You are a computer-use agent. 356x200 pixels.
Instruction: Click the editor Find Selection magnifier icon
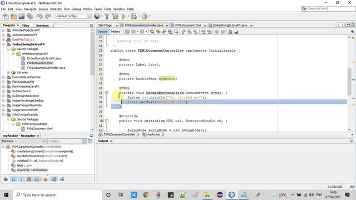coord(152,32)
